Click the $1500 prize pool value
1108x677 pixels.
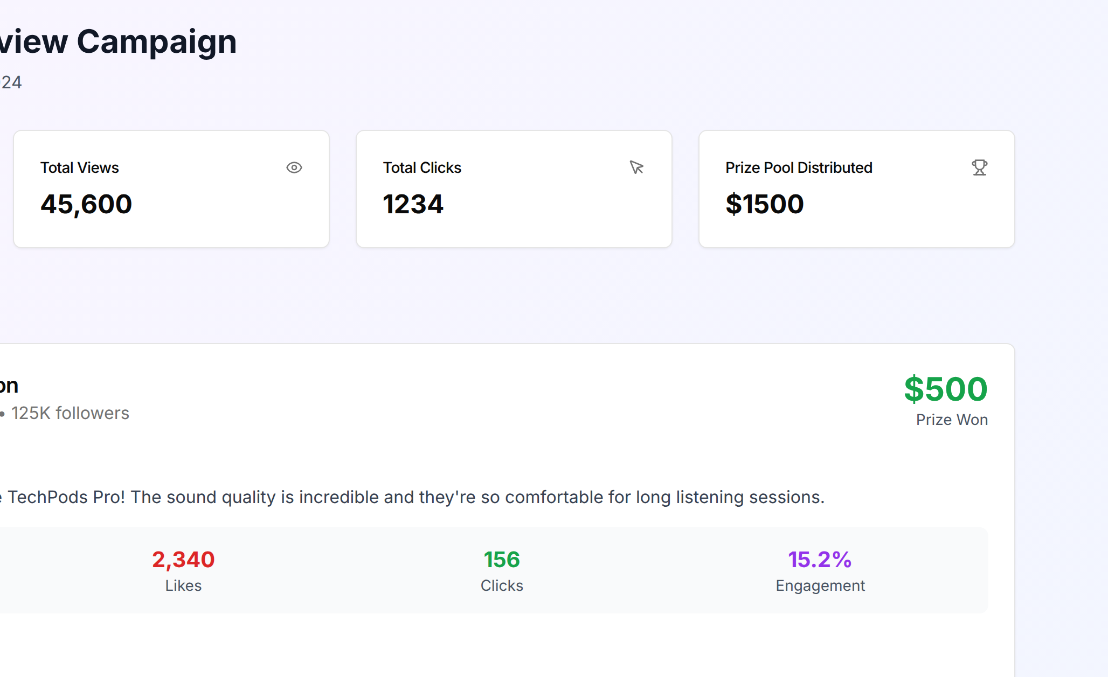[x=765, y=204]
